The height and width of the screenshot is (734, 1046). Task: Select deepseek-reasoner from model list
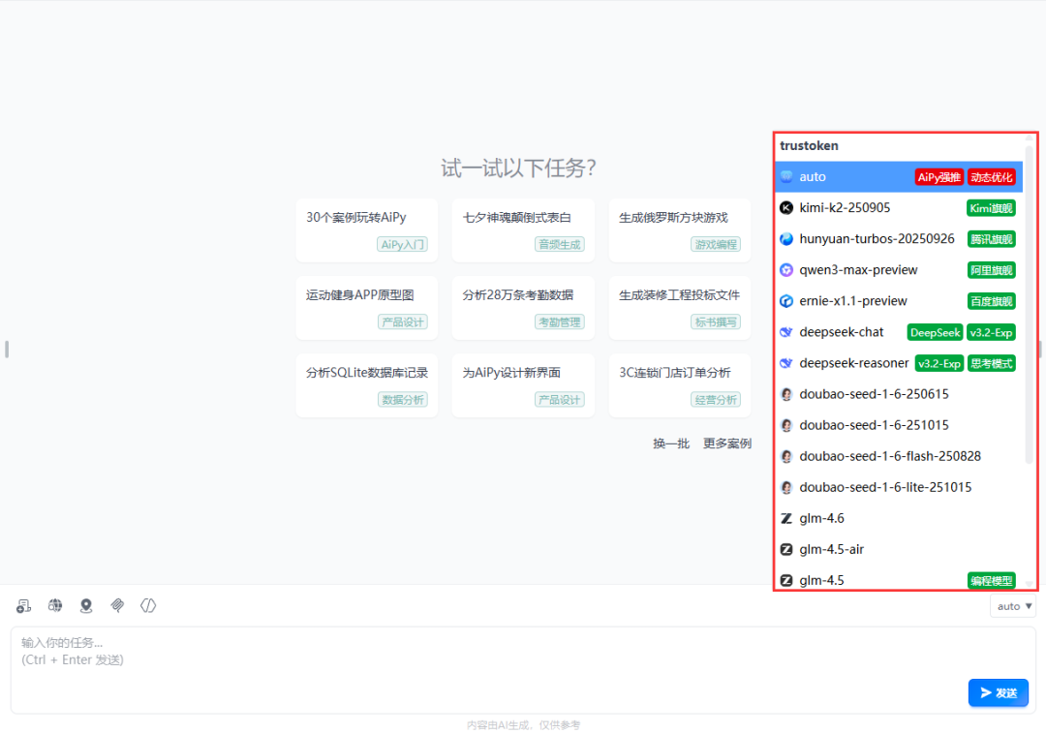pos(899,363)
